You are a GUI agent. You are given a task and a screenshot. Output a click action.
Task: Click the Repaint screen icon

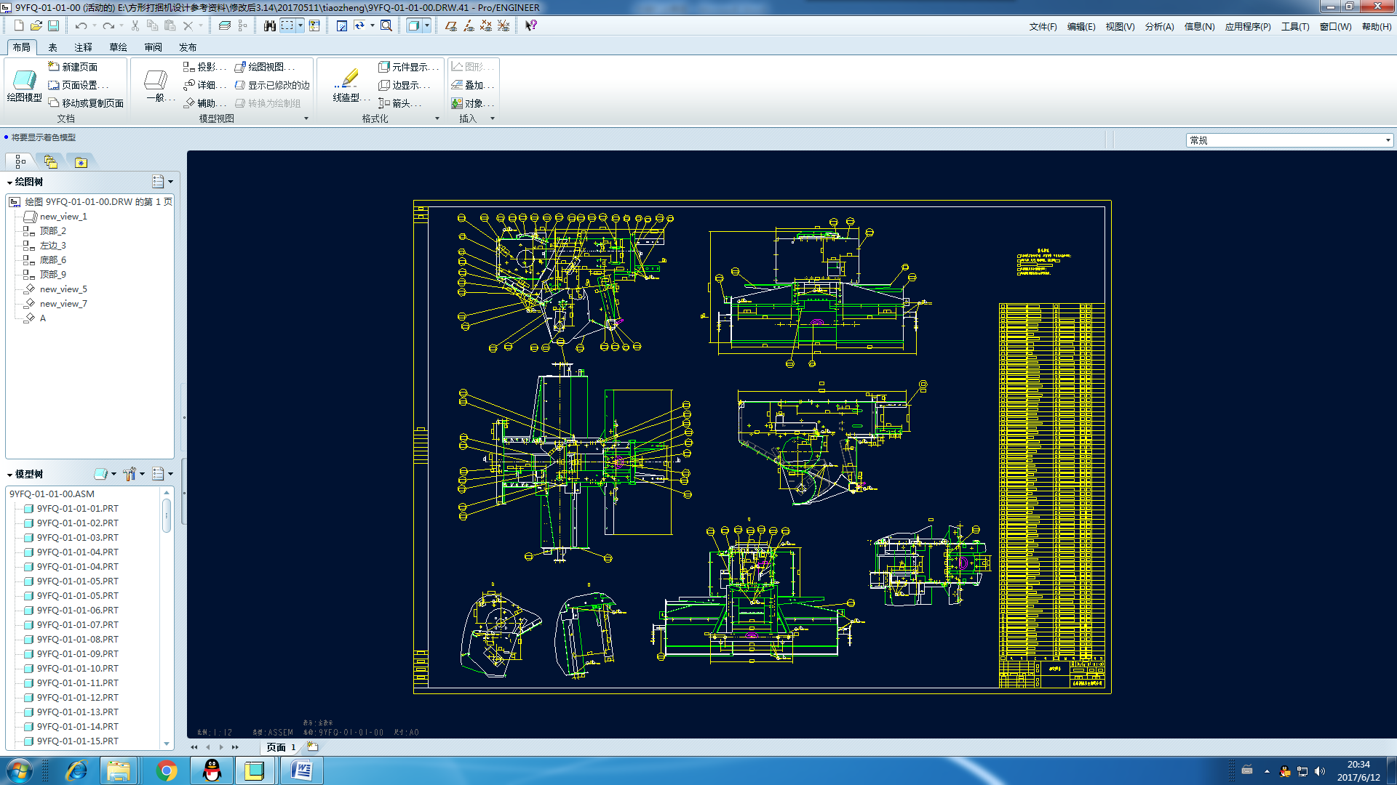341,25
